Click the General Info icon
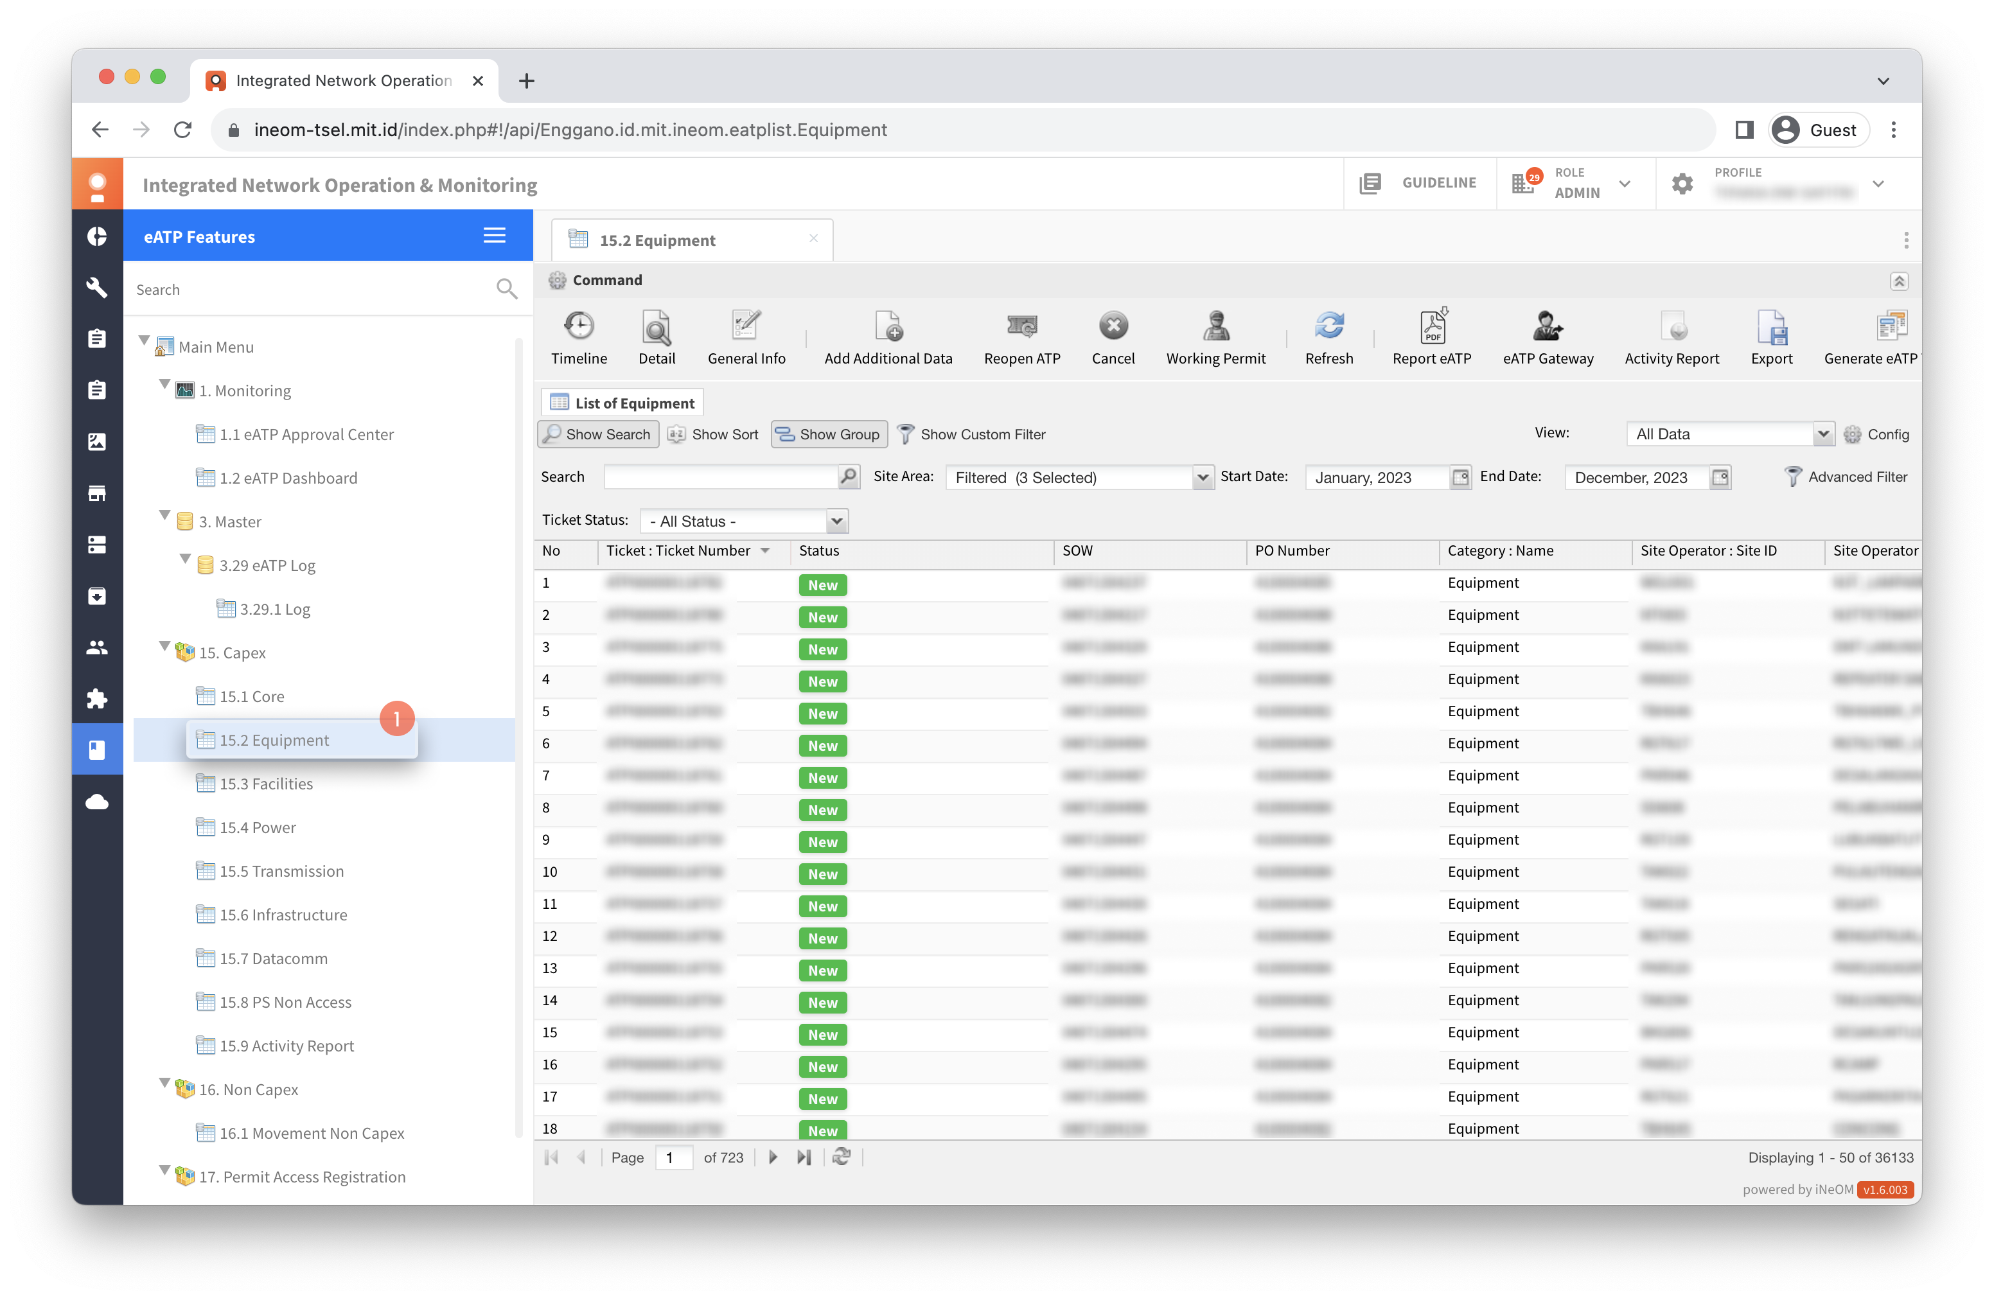This screenshot has width=1994, height=1300. 746,325
